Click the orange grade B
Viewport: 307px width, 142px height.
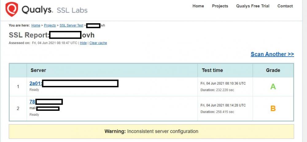coord(273,108)
